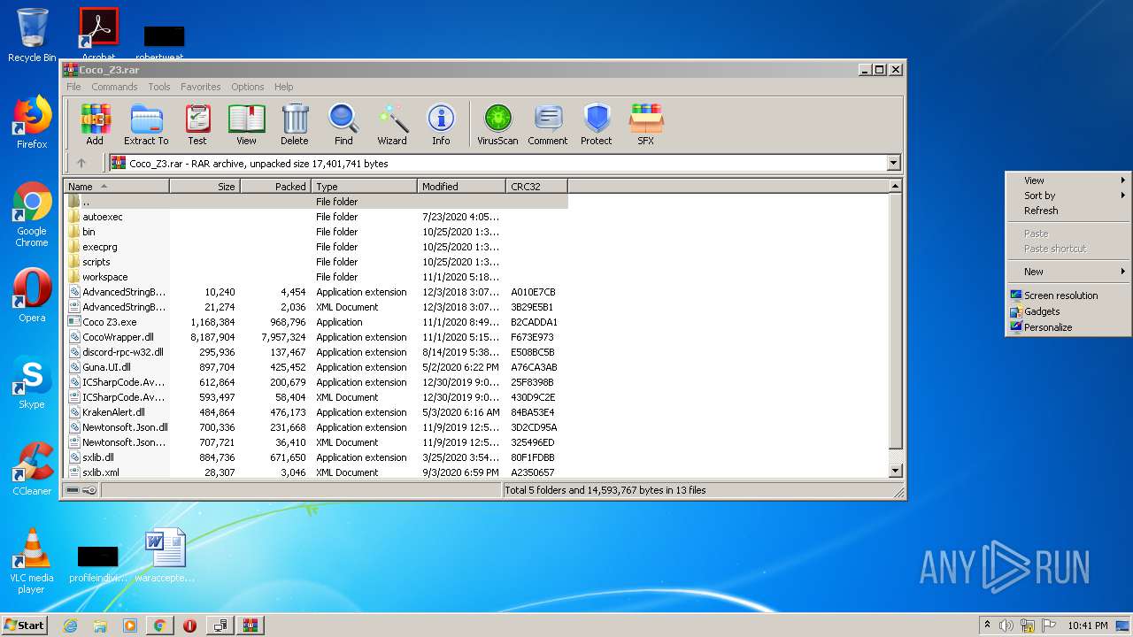1133x637 pixels.
Task: Sort by Packed column header
Action: 275,187
